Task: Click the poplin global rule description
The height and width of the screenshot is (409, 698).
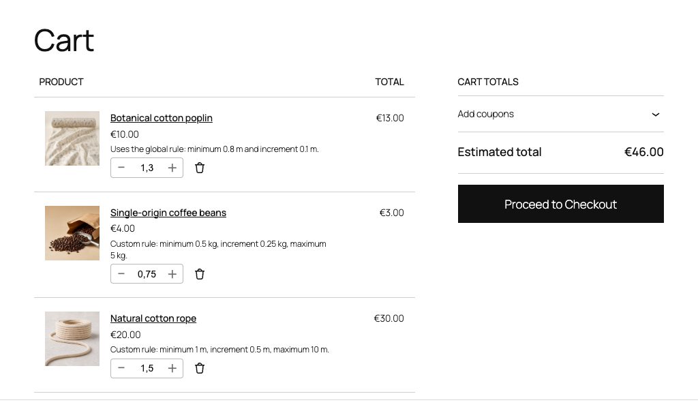Action: (x=215, y=149)
